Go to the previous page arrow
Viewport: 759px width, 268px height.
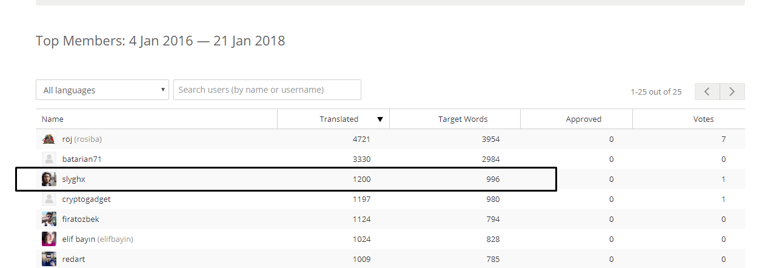tap(707, 92)
